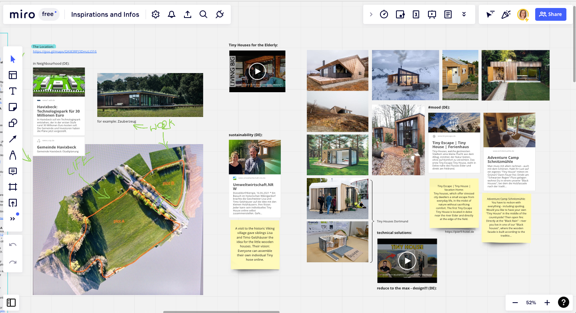Open the frames panel at bottom left
The width and height of the screenshot is (576, 313).
11,303
